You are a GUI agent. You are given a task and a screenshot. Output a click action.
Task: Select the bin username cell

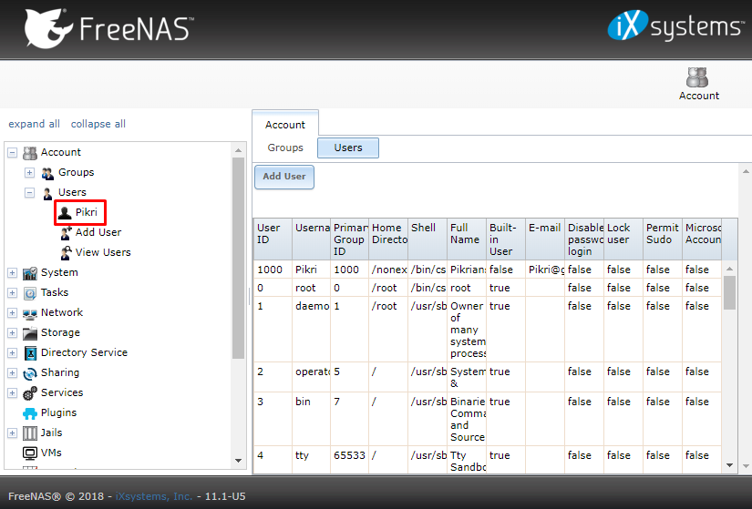coord(311,420)
